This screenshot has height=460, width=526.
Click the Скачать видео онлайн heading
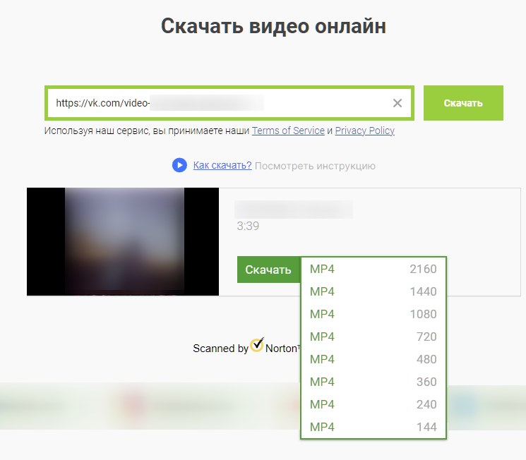point(273,26)
